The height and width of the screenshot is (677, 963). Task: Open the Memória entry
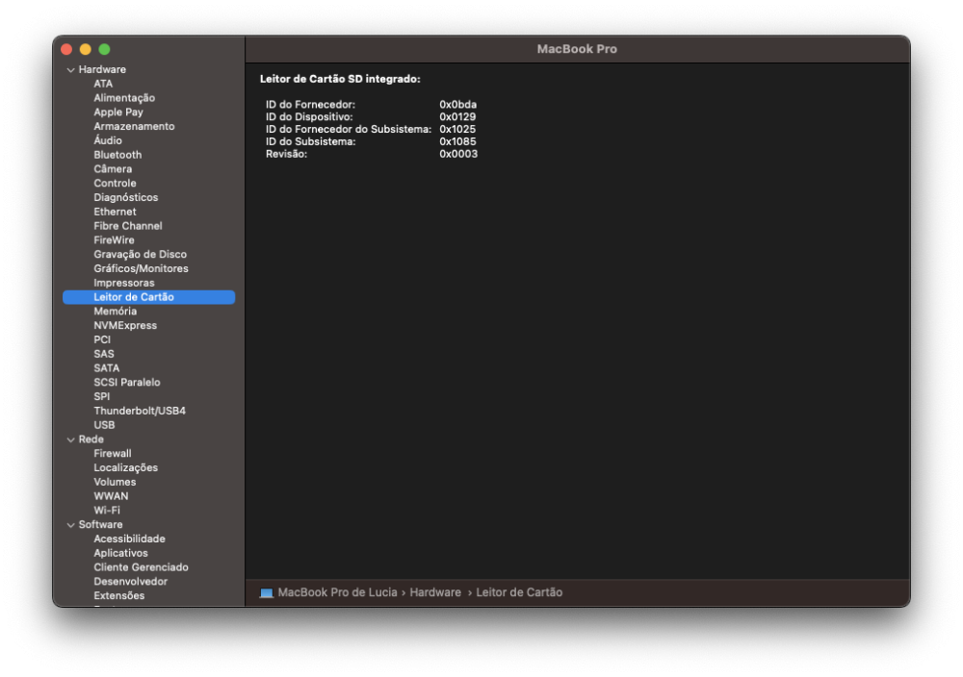click(115, 312)
